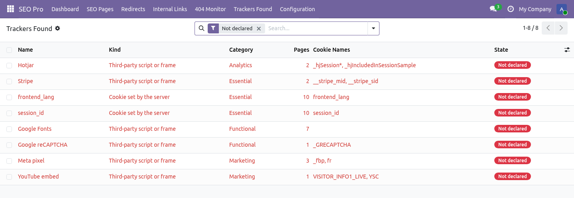
Task: Open the Dashboard menu
Action: point(65,9)
